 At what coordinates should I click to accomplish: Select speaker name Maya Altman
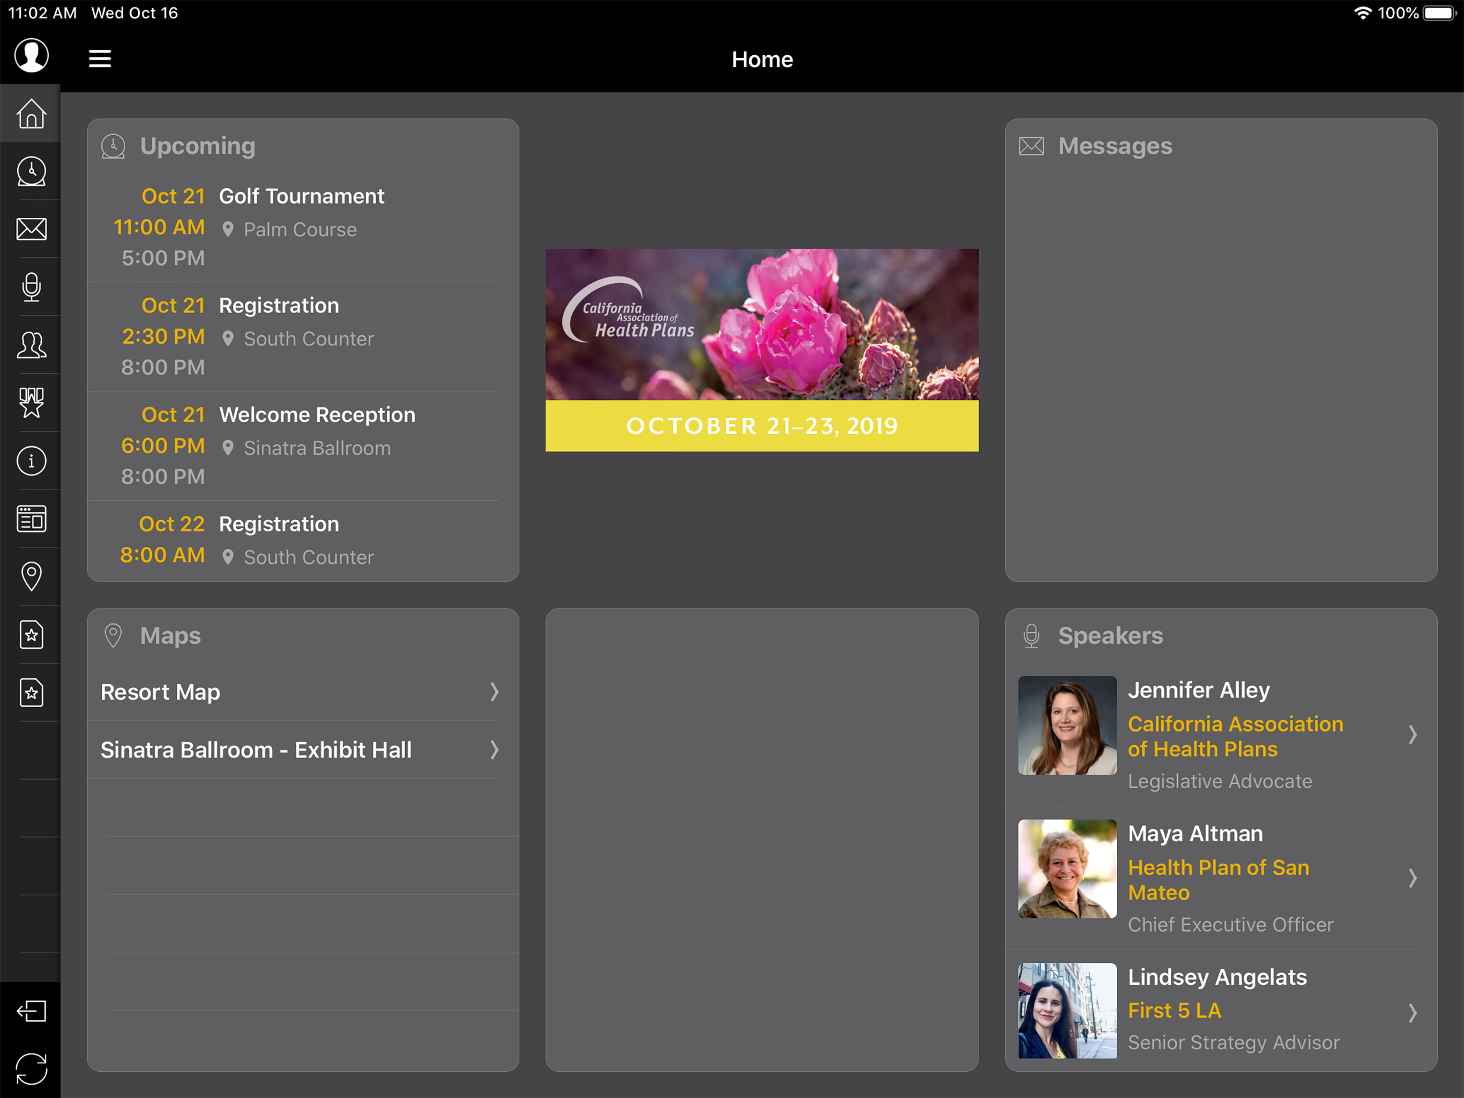pos(1196,834)
